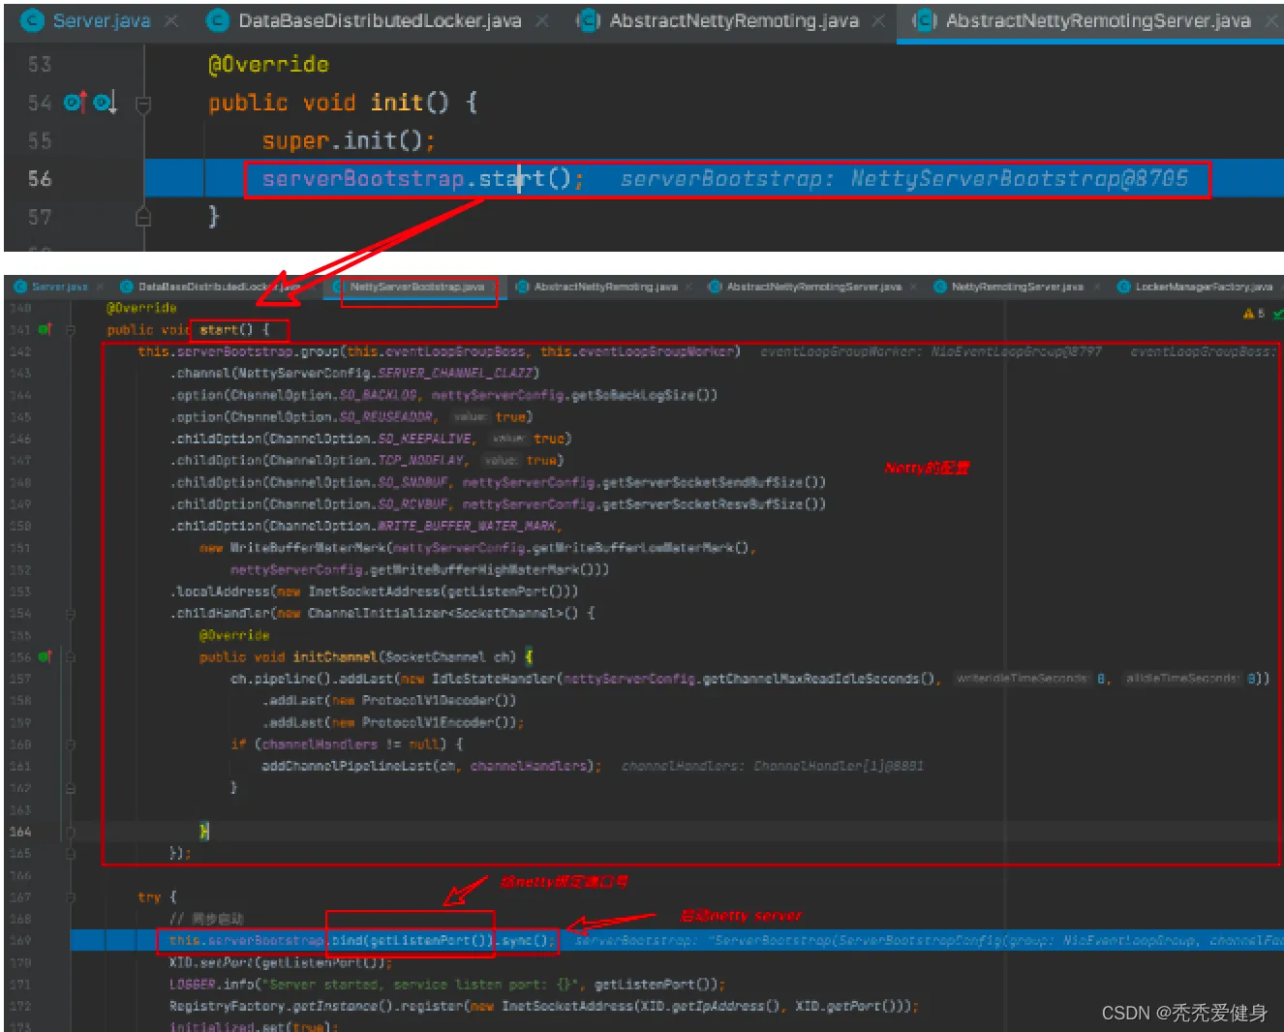This screenshot has height=1032, width=1284.
Task: Click the NettyServerBootstrap.java tab's class icon
Action: (x=338, y=287)
